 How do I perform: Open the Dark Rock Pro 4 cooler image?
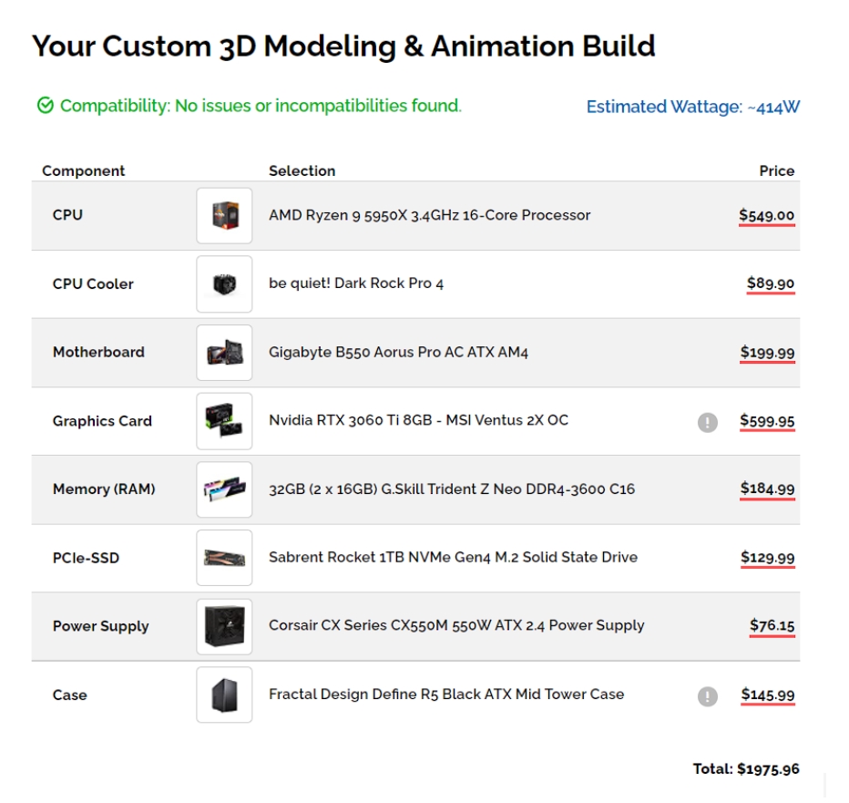point(224,284)
